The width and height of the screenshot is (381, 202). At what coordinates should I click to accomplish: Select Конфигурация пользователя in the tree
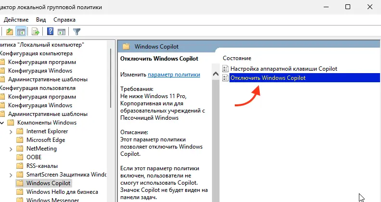pos(38,88)
